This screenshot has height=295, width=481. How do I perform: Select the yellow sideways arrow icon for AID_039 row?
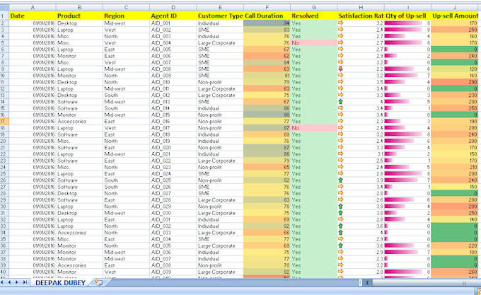340,272
